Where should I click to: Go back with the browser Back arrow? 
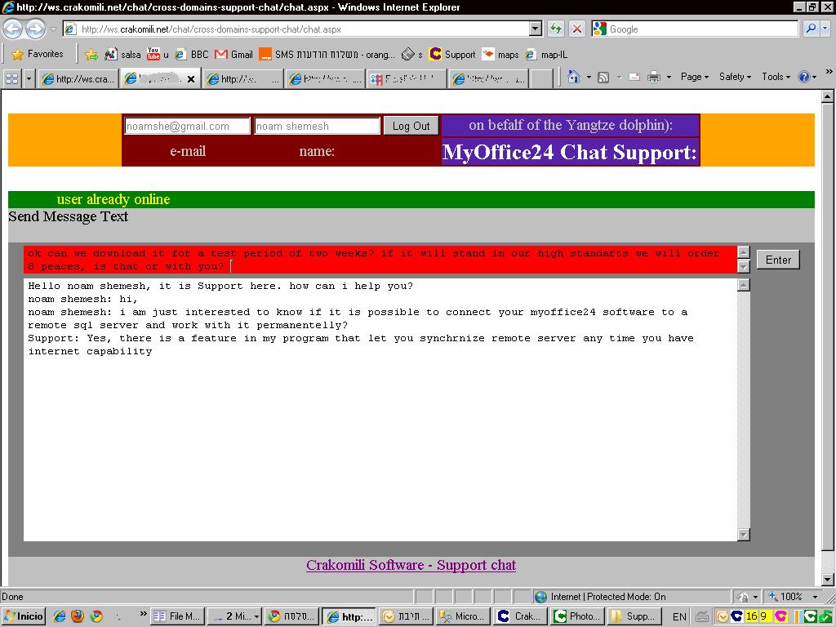coord(13,29)
